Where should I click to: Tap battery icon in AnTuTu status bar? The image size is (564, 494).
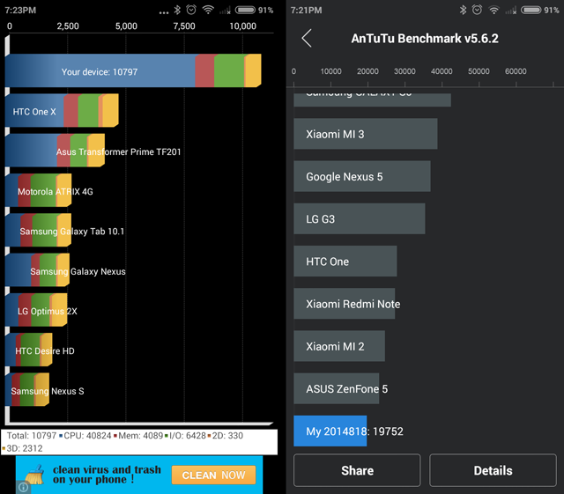tap(531, 10)
